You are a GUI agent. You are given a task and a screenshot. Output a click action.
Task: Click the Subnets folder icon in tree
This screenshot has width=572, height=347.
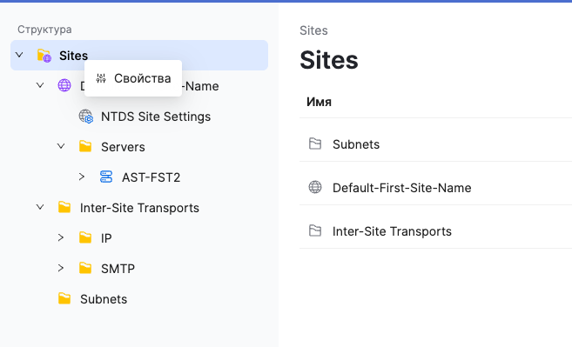tap(64, 298)
